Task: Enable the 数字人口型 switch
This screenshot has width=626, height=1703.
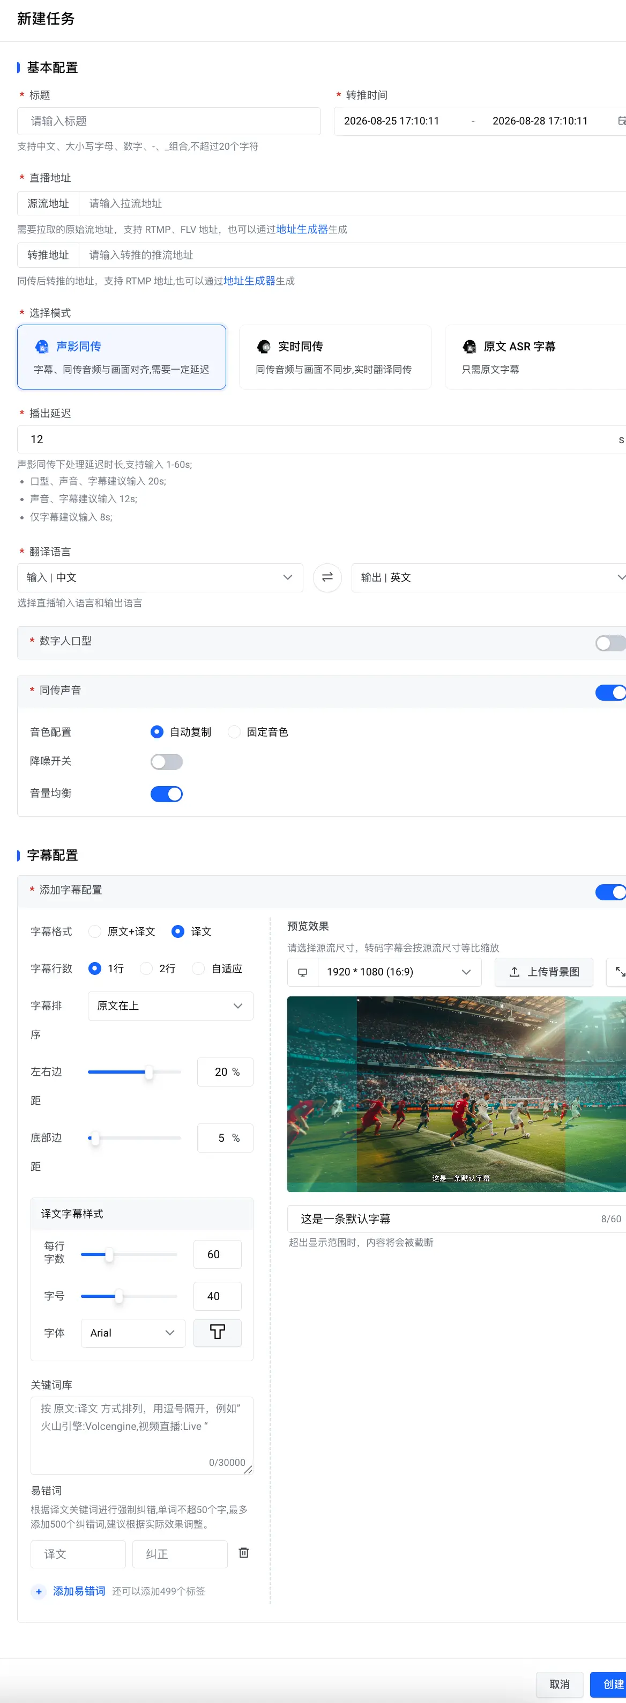Action: (x=610, y=643)
